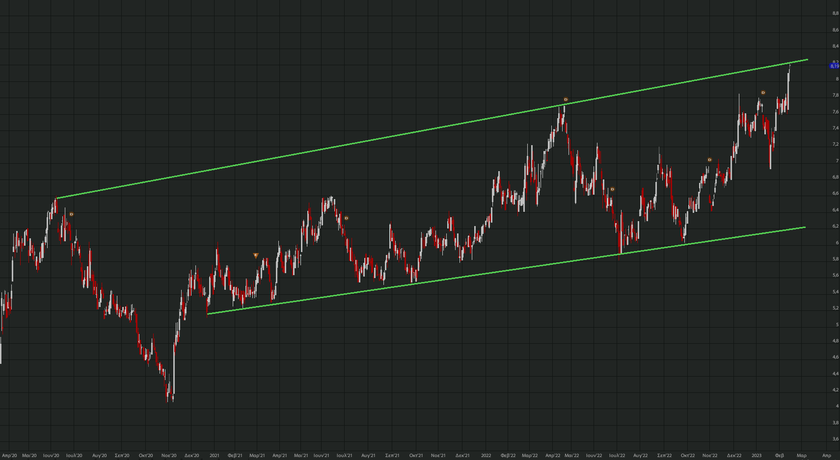Image resolution: width=840 pixels, height=460 pixels.
Task: Click the 4,6 price axis label
Action: pyautogui.click(x=836, y=358)
